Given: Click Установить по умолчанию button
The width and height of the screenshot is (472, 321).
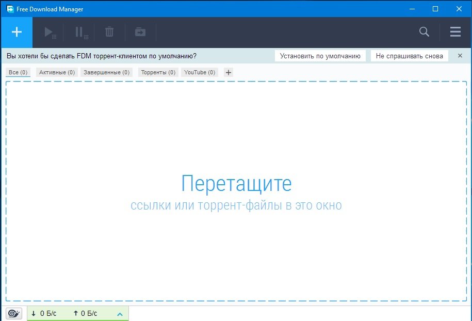Looking at the screenshot, I should (x=320, y=56).
